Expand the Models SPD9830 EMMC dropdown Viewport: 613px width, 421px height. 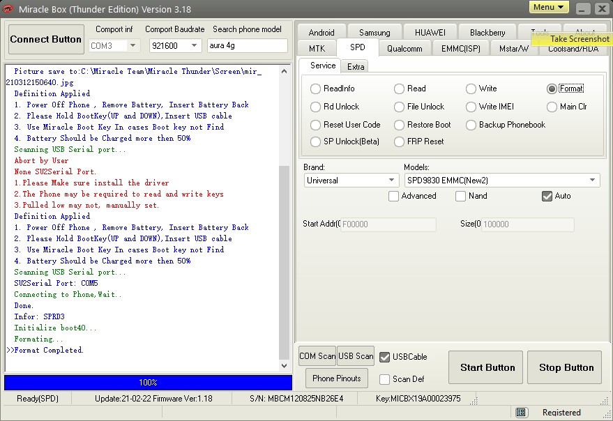(593, 181)
